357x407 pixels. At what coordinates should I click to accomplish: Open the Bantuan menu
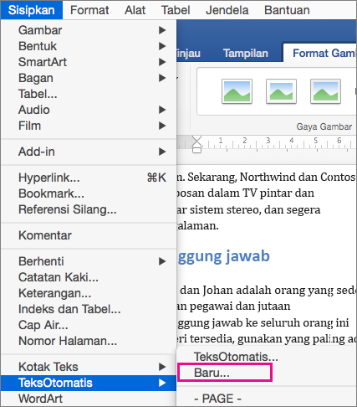tap(287, 10)
